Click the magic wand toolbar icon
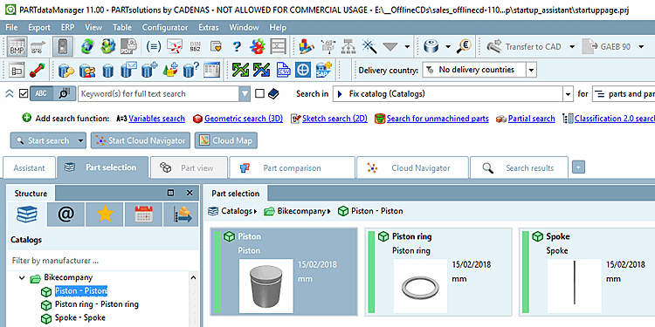Viewport: 655px width, 327px height. [369, 46]
